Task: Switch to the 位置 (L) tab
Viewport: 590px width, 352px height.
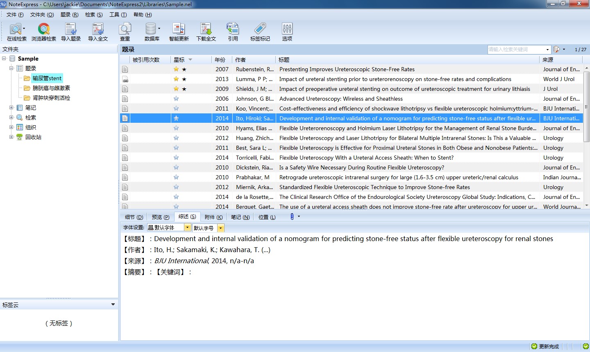Action: click(267, 217)
